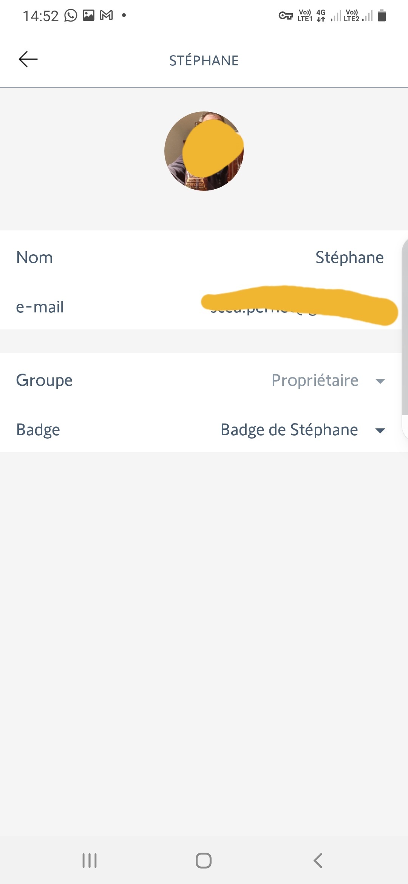Expand the Badge dropdown arrow
This screenshot has width=408, height=884.
click(x=380, y=430)
